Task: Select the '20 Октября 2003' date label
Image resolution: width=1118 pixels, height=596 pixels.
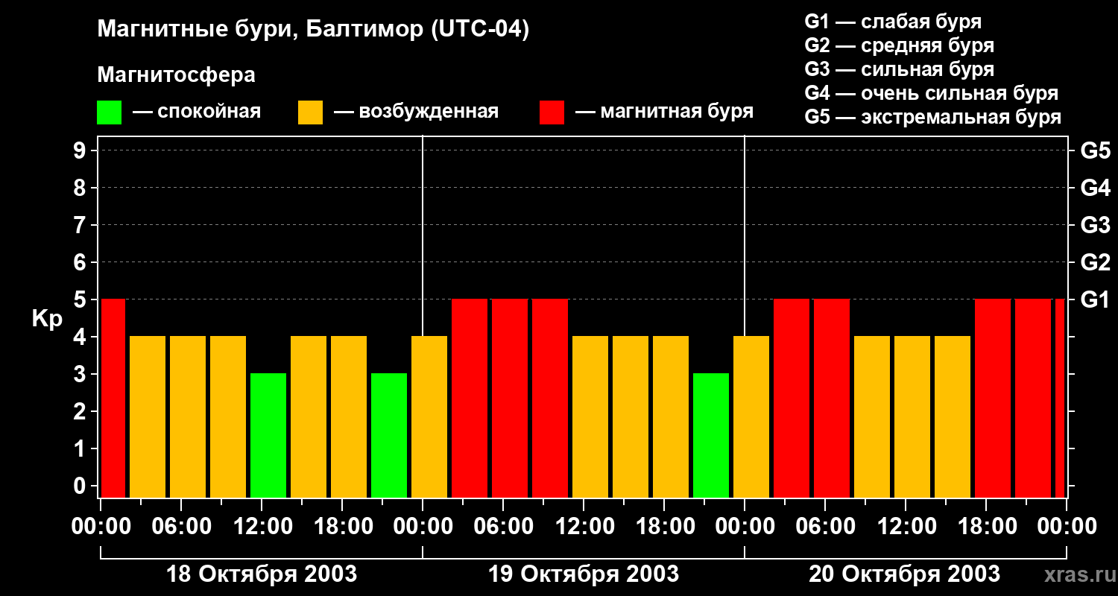Action: [x=905, y=574]
